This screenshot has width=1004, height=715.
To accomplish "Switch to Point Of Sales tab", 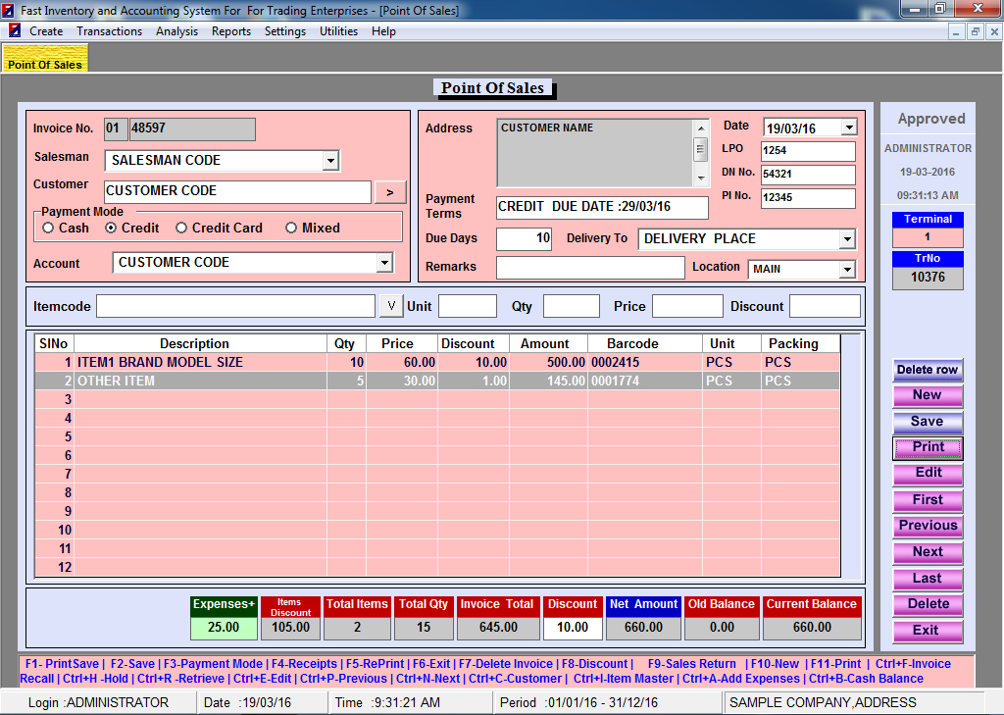I will tap(45, 65).
